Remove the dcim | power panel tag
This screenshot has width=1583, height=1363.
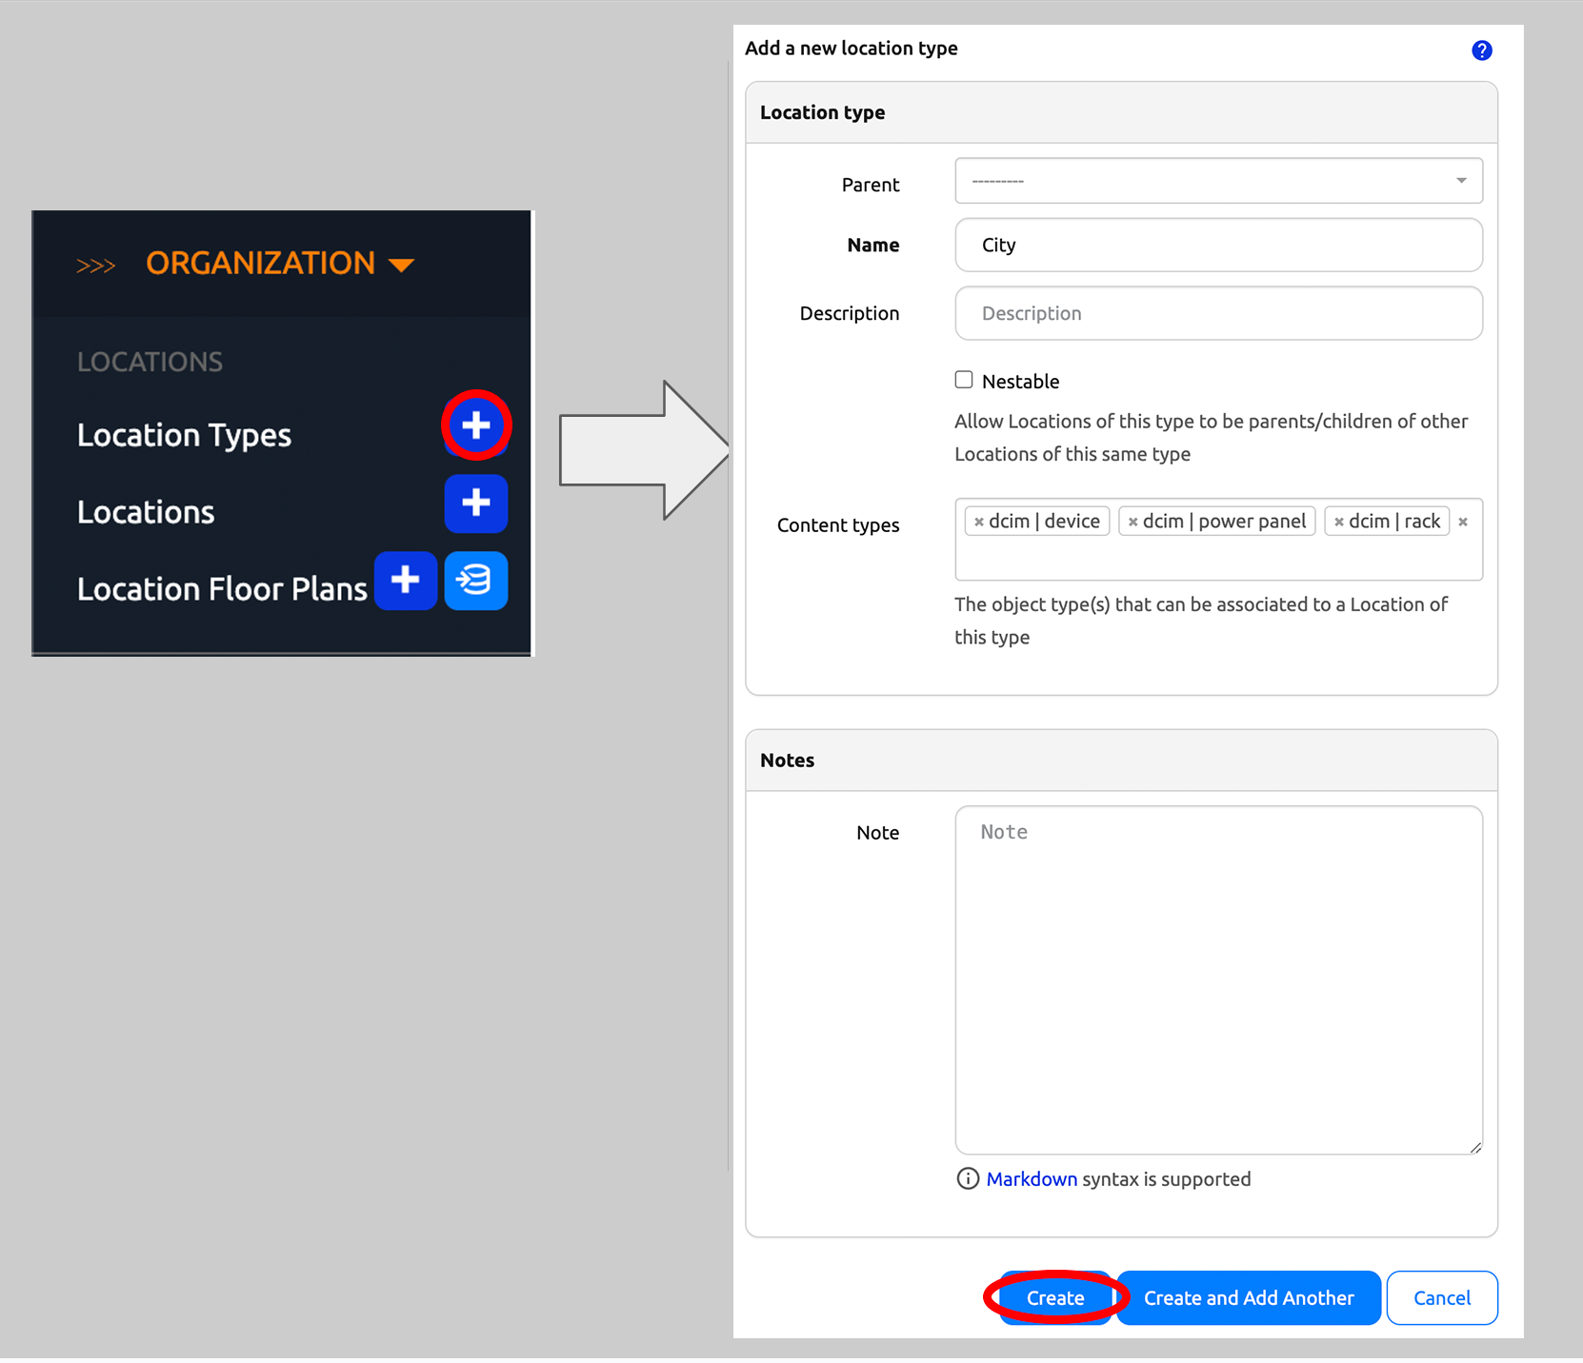(1132, 521)
